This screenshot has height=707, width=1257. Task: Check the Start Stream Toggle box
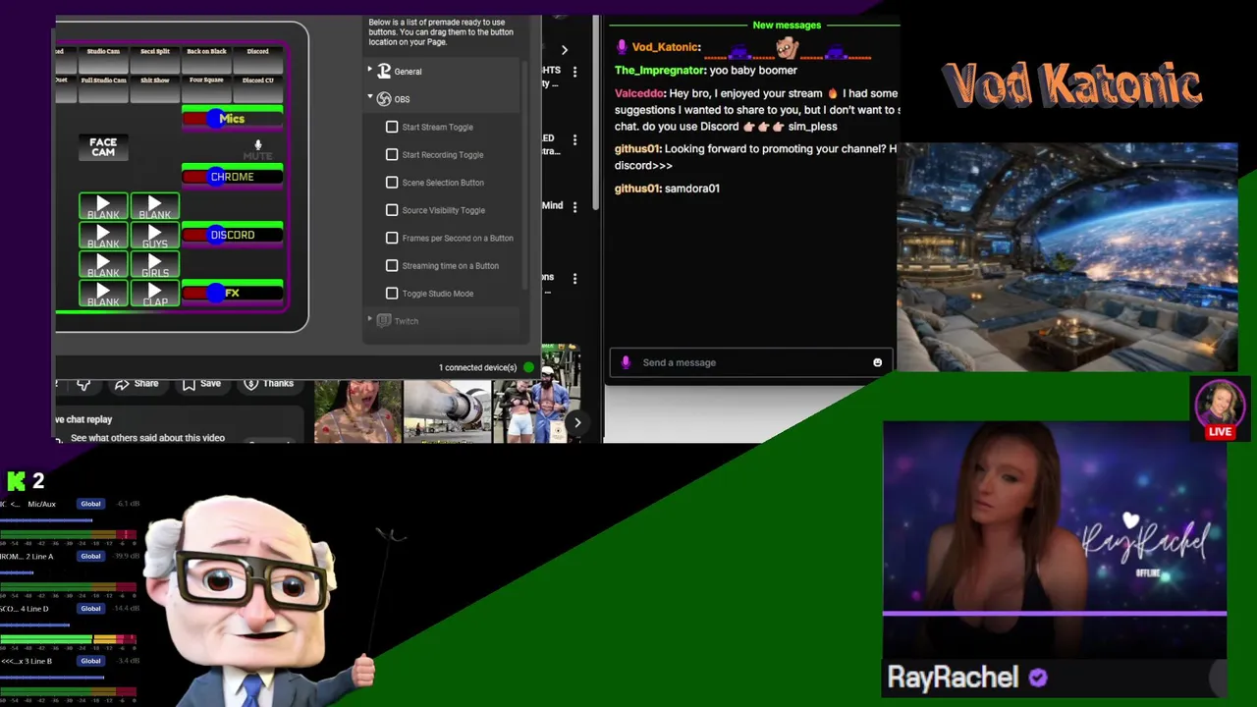[392, 127]
